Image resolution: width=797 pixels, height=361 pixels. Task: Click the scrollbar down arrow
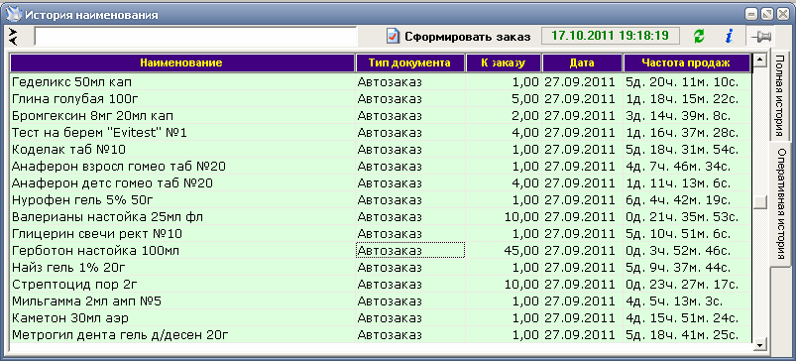pyautogui.click(x=760, y=344)
